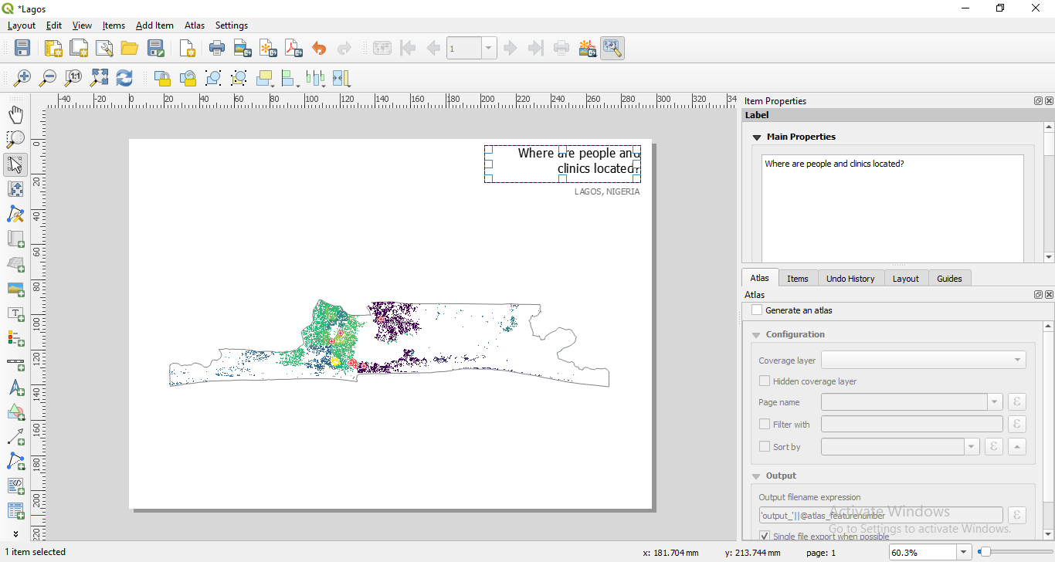Choose the Add Arrow tool

15,437
